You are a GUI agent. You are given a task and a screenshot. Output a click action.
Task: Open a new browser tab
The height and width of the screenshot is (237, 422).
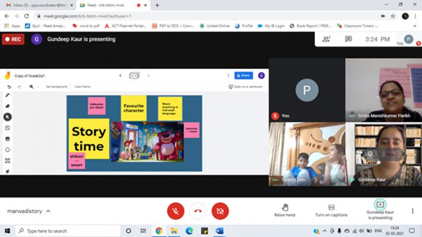click(157, 5)
